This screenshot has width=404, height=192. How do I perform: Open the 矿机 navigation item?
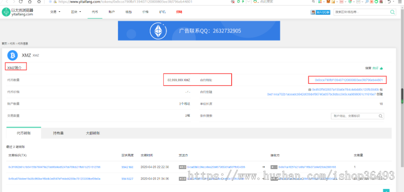(x=162, y=12)
